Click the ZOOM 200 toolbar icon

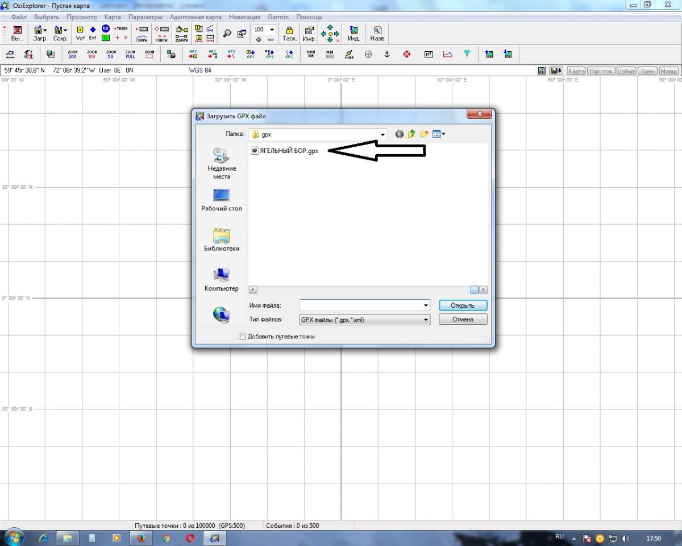[72, 54]
